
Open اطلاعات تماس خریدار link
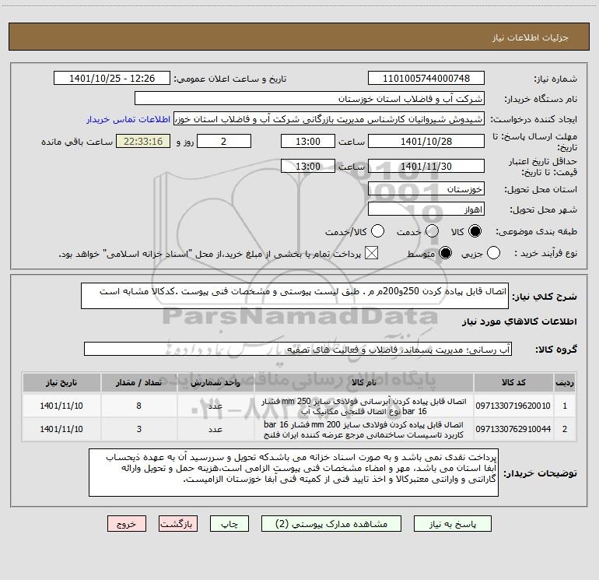[128, 119]
